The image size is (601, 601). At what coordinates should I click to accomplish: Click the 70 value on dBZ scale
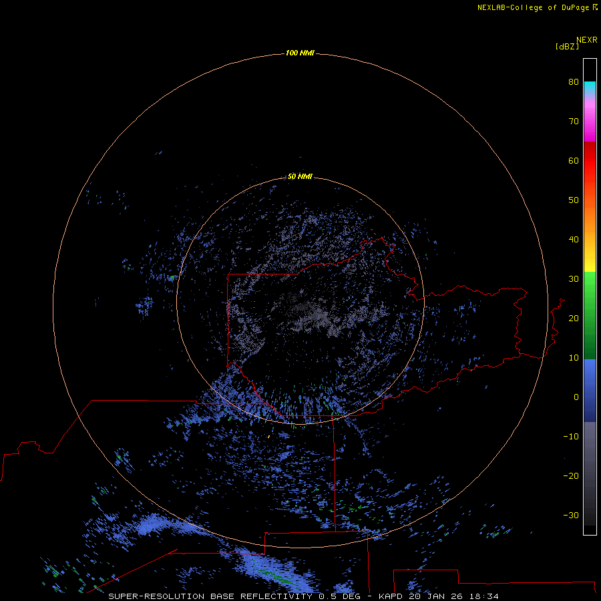pos(574,121)
